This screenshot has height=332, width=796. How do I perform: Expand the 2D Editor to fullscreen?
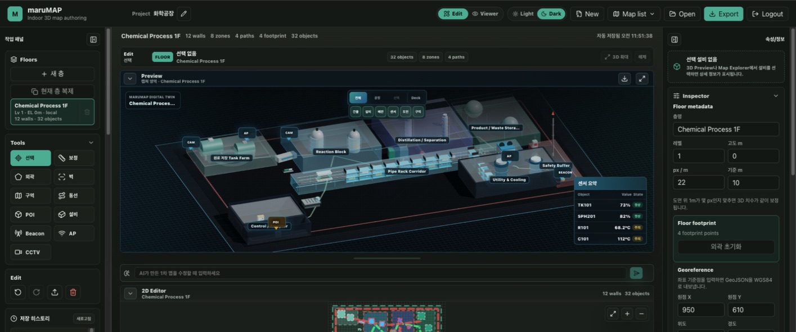point(613,313)
